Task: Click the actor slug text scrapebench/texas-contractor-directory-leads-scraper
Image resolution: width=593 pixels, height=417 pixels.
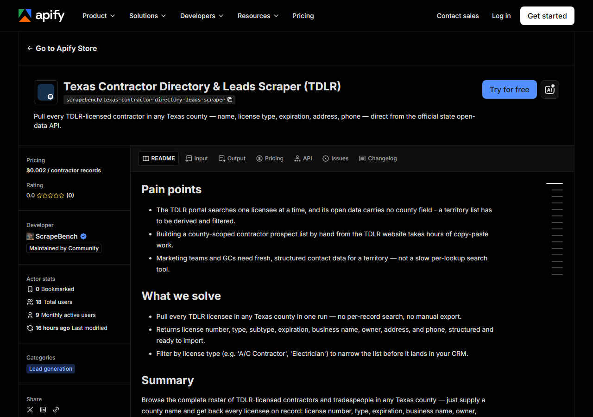Action: pyautogui.click(x=145, y=100)
